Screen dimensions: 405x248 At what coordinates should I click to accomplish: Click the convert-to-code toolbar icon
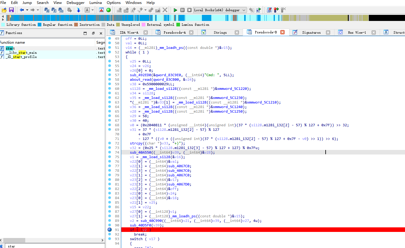click(119, 10)
